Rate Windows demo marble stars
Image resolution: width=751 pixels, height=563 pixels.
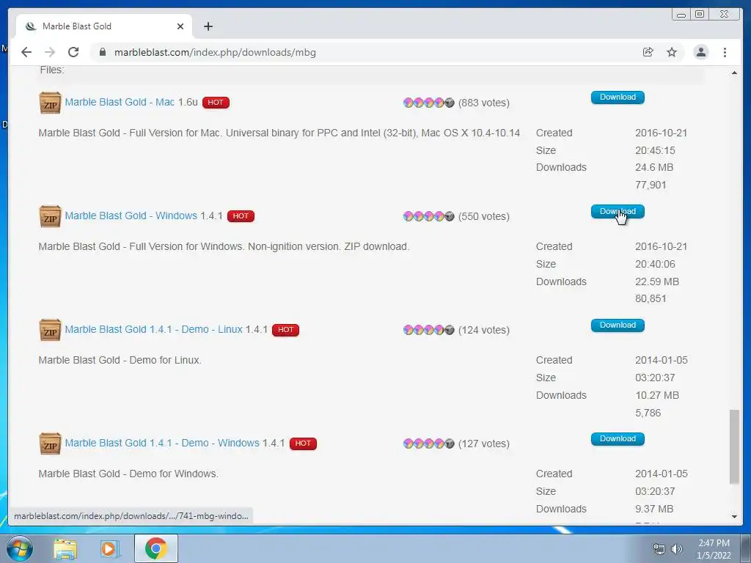point(428,444)
